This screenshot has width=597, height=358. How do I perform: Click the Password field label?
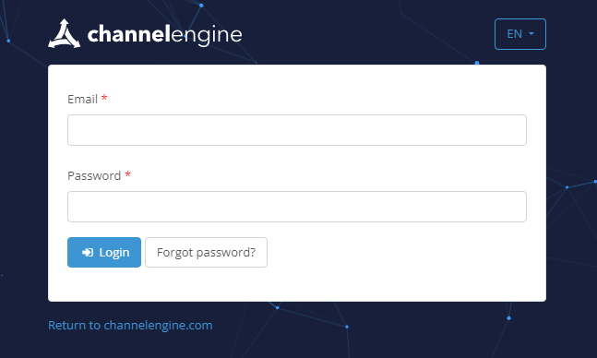click(94, 175)
